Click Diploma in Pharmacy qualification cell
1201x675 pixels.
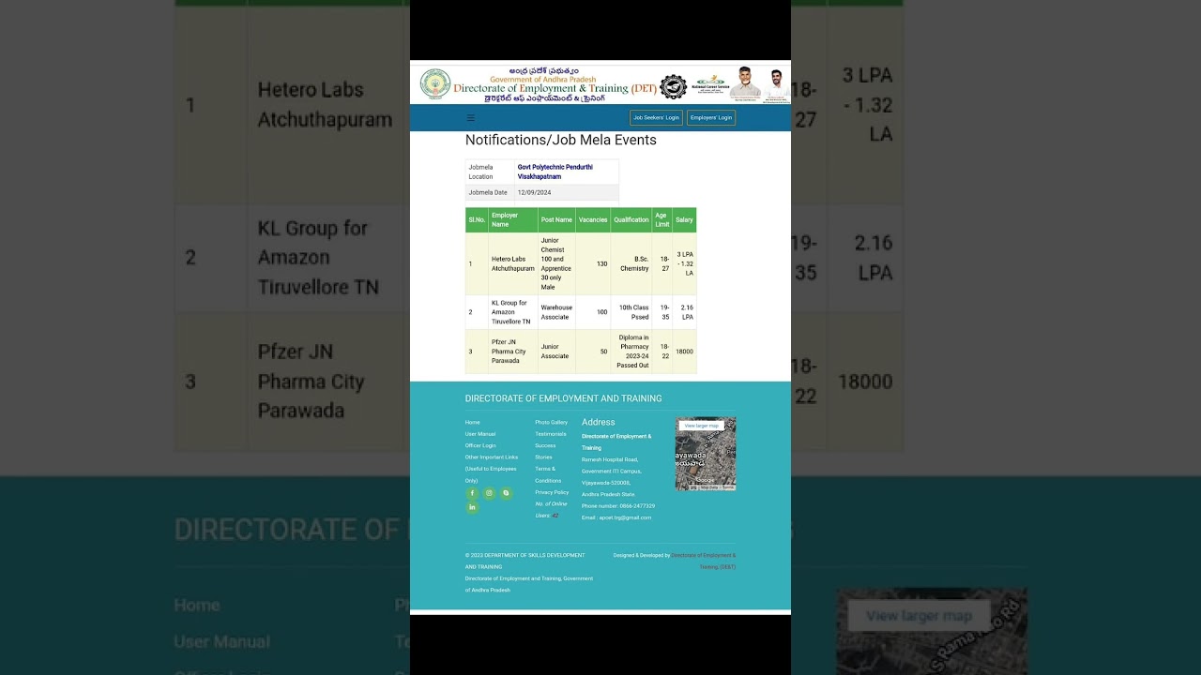click(x=631, y=352)
